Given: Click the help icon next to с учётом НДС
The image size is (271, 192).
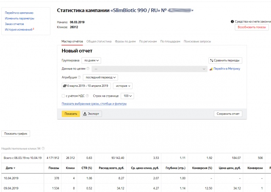Looking at the screenshot, I should [87, 96].
